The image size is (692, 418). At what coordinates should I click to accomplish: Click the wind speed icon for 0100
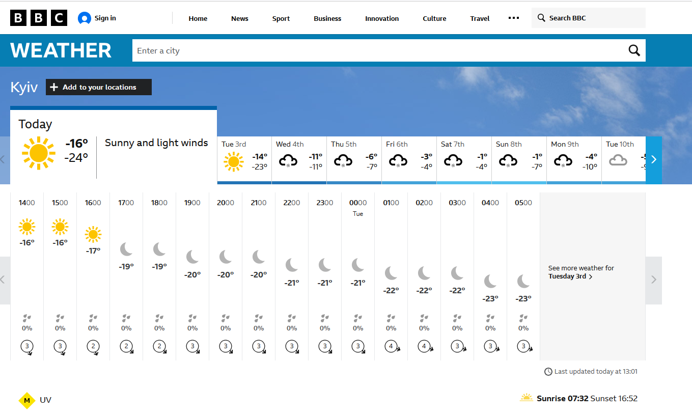(392, 347)
